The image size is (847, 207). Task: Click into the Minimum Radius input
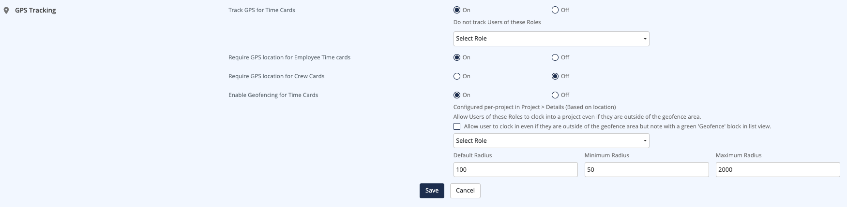pos(647,170)
